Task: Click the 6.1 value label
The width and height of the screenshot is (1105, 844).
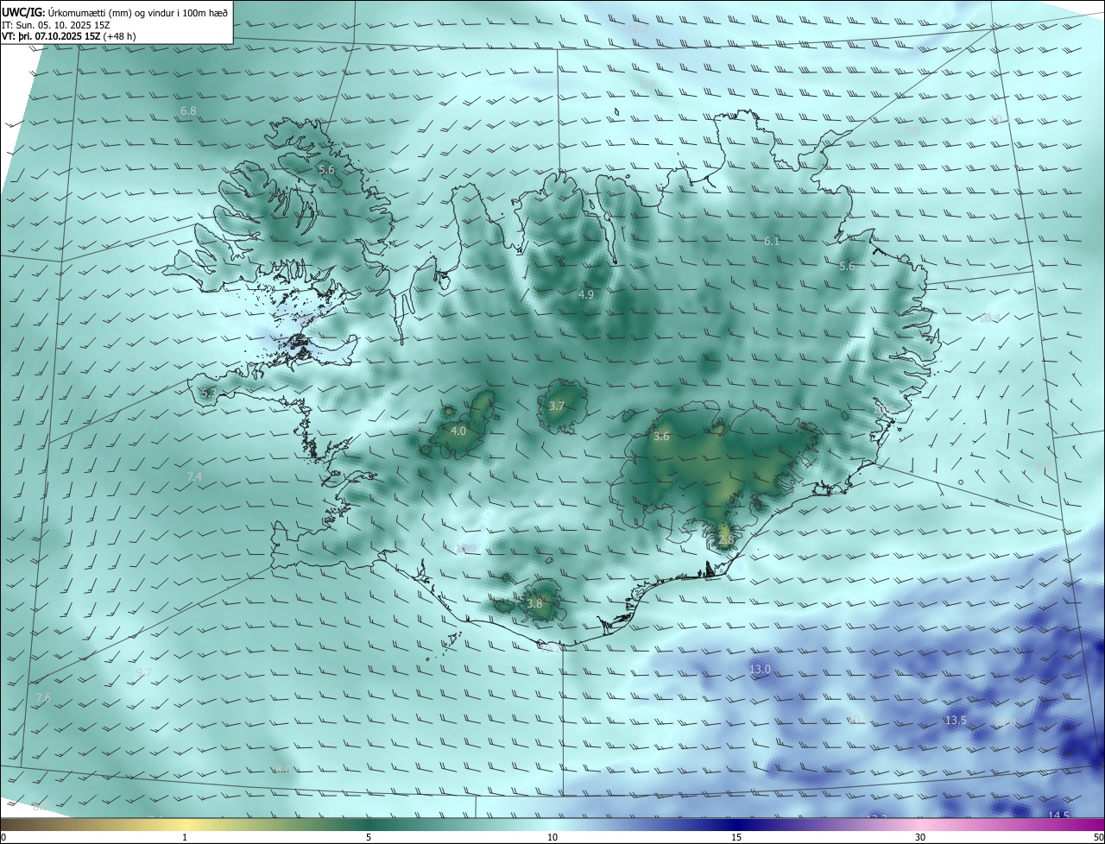Action: [x=772, y=241]
